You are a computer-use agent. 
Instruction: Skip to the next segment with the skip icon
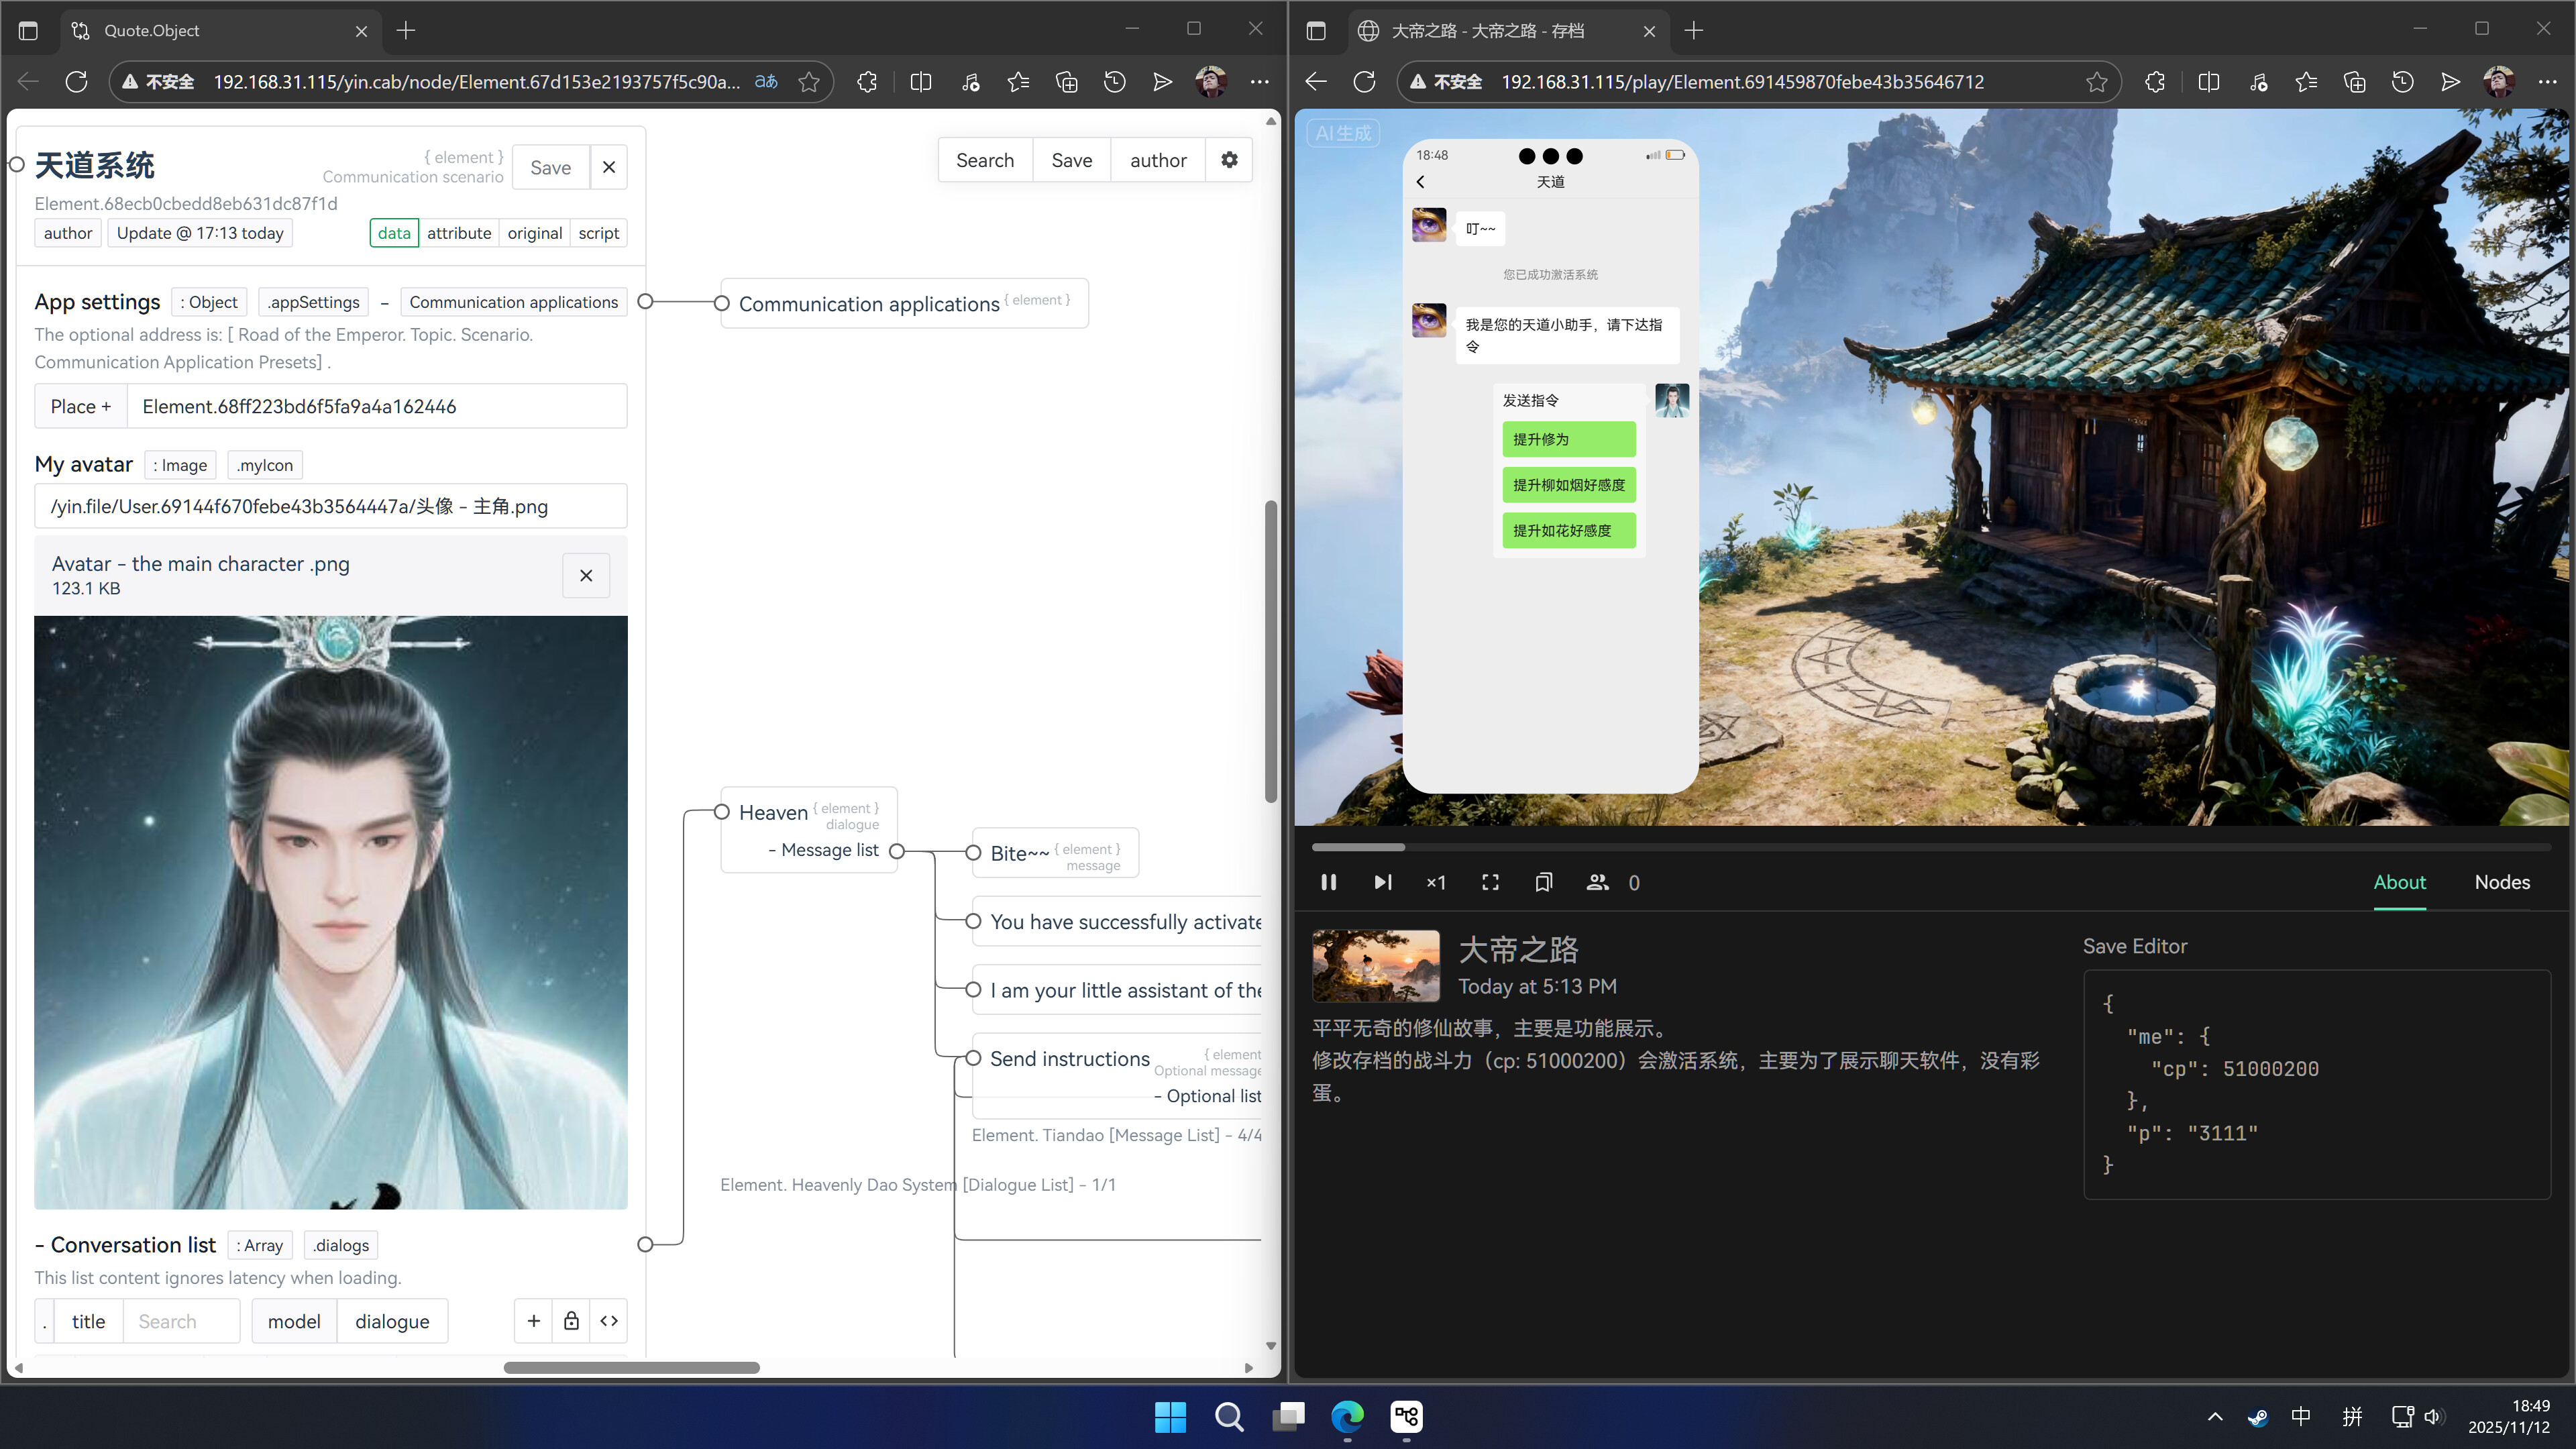pos(1383,883)
